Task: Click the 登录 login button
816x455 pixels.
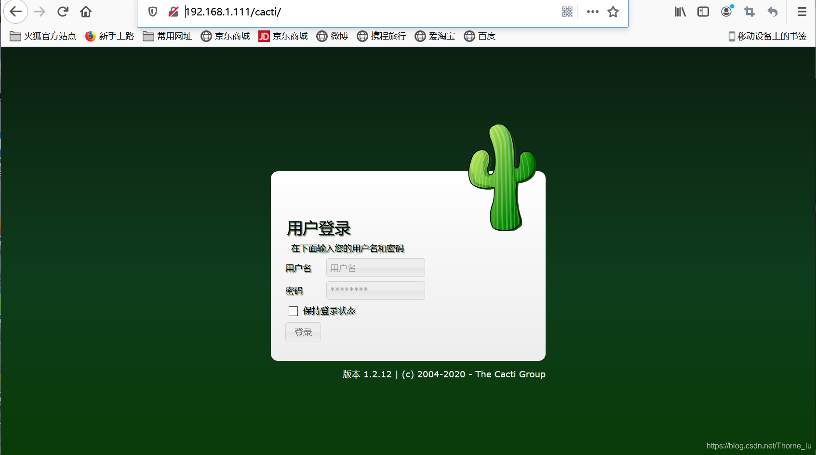Action: coord(303,332)
